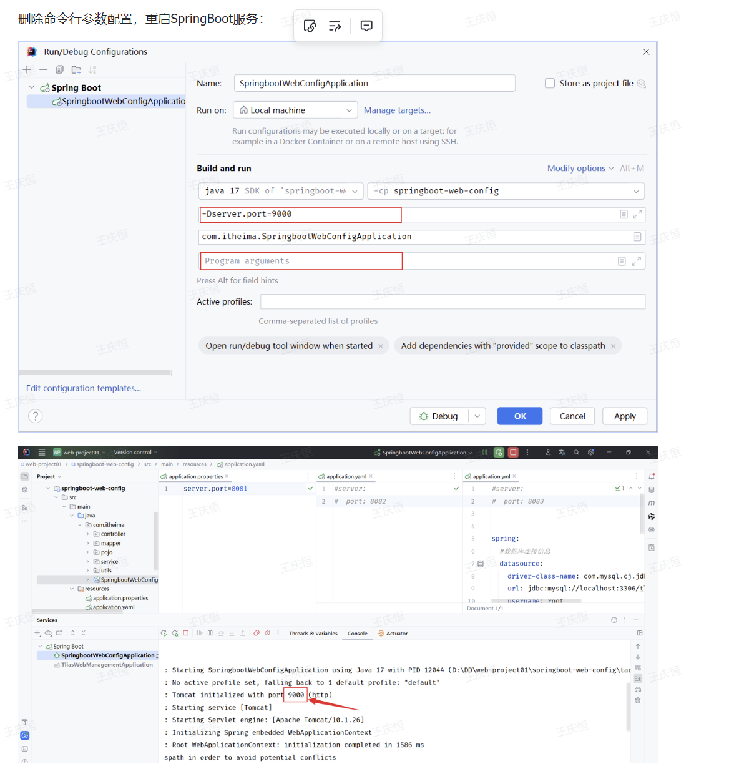Click the comment icon in floating toolbar
The image size is (734, 769).
(x=366, y=26)
